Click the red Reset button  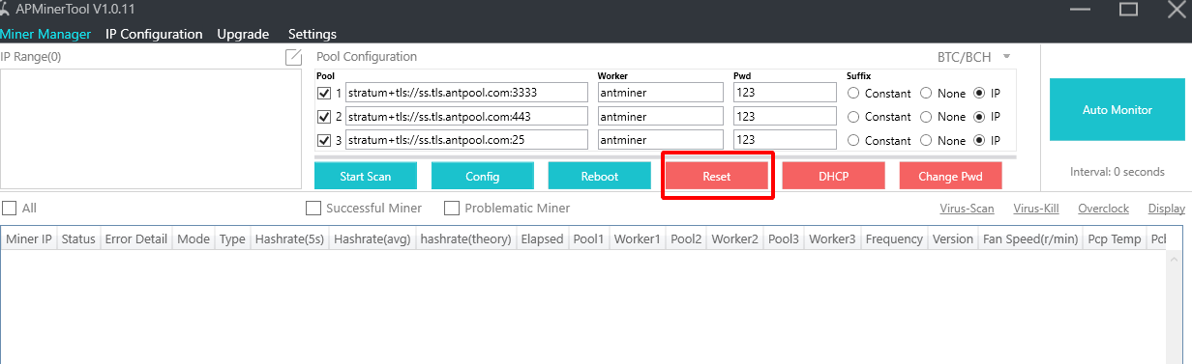717,176
